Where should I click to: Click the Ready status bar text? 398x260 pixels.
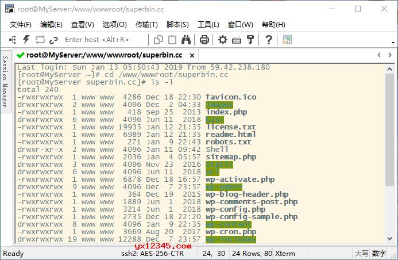[13, 254]
